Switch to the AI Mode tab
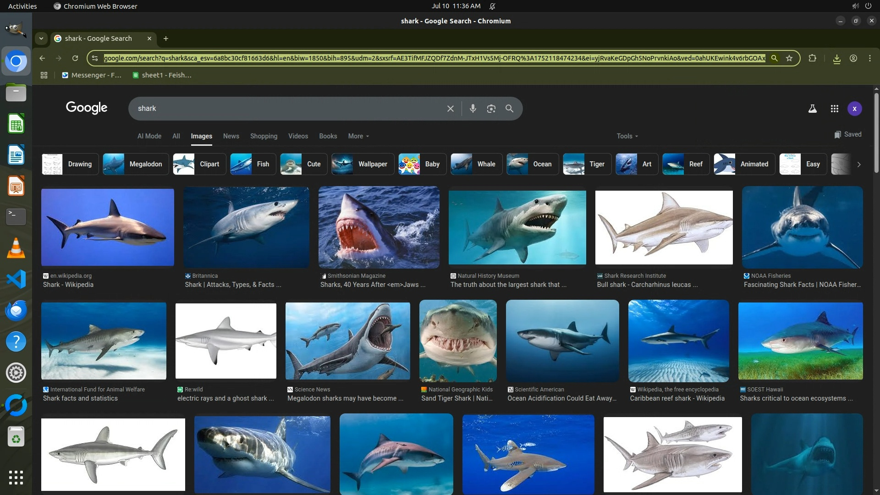Image resolution: width=880 pixels, height=495 pixels. point(149,136)
